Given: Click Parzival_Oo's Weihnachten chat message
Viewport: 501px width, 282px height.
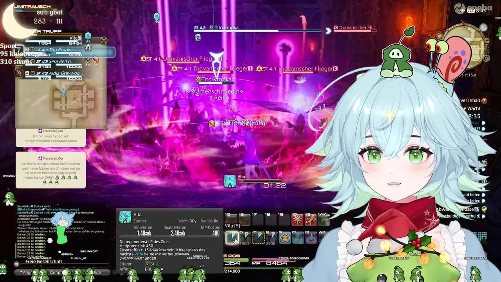Looking at the screenshot, I should (x=50, y=170).
